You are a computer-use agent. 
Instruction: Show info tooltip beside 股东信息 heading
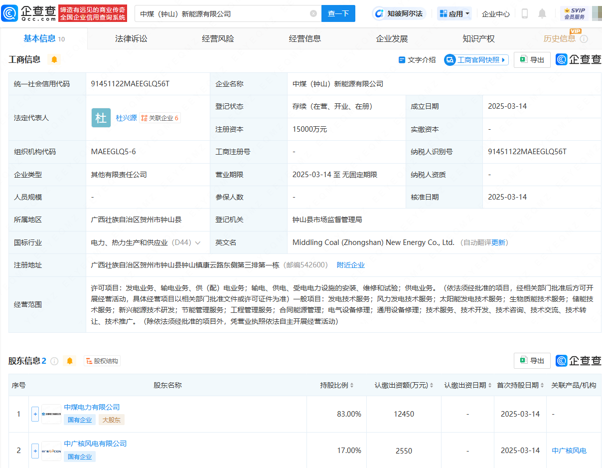[x=54, y=361]
